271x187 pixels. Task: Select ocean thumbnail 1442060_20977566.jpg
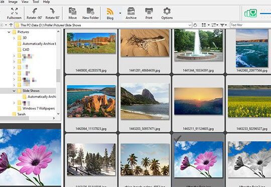click(252, 48)
